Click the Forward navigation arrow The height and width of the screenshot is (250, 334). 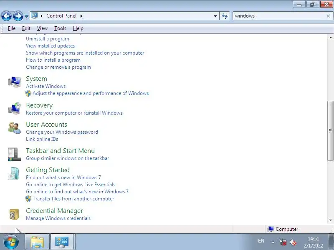coord(18,16)
